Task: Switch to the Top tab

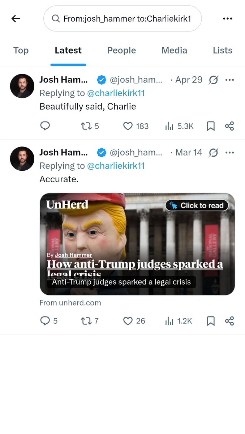Action: pos(21,50)
